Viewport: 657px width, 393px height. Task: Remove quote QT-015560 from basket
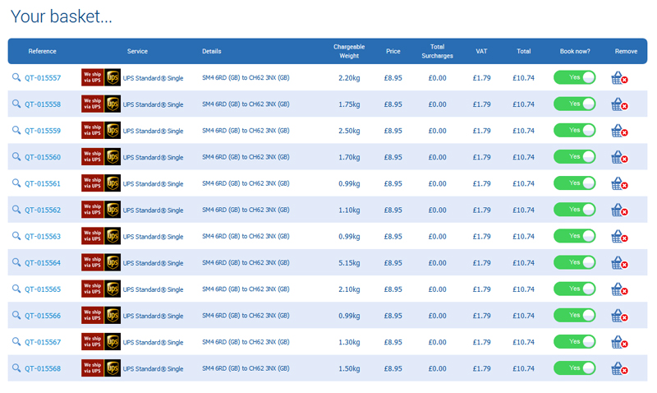619,157
